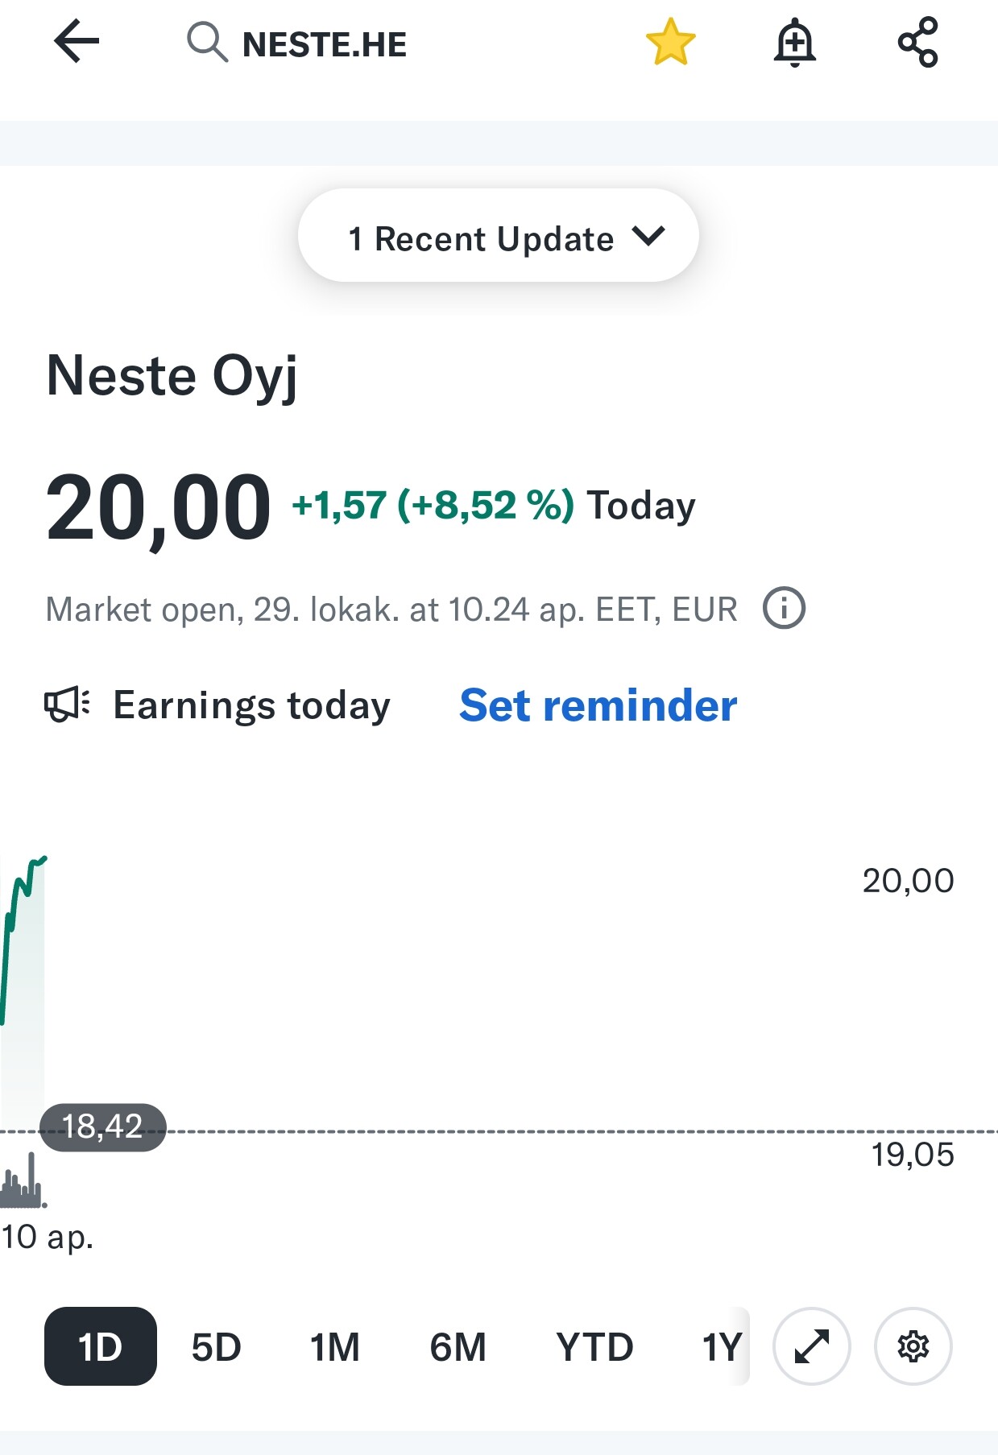Add a price alert with bell icon
This screenshot has width=998, height=1455.
point(794,43)
